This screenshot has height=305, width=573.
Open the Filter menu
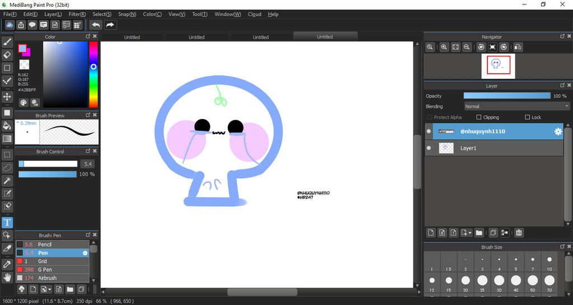point(77,14)
